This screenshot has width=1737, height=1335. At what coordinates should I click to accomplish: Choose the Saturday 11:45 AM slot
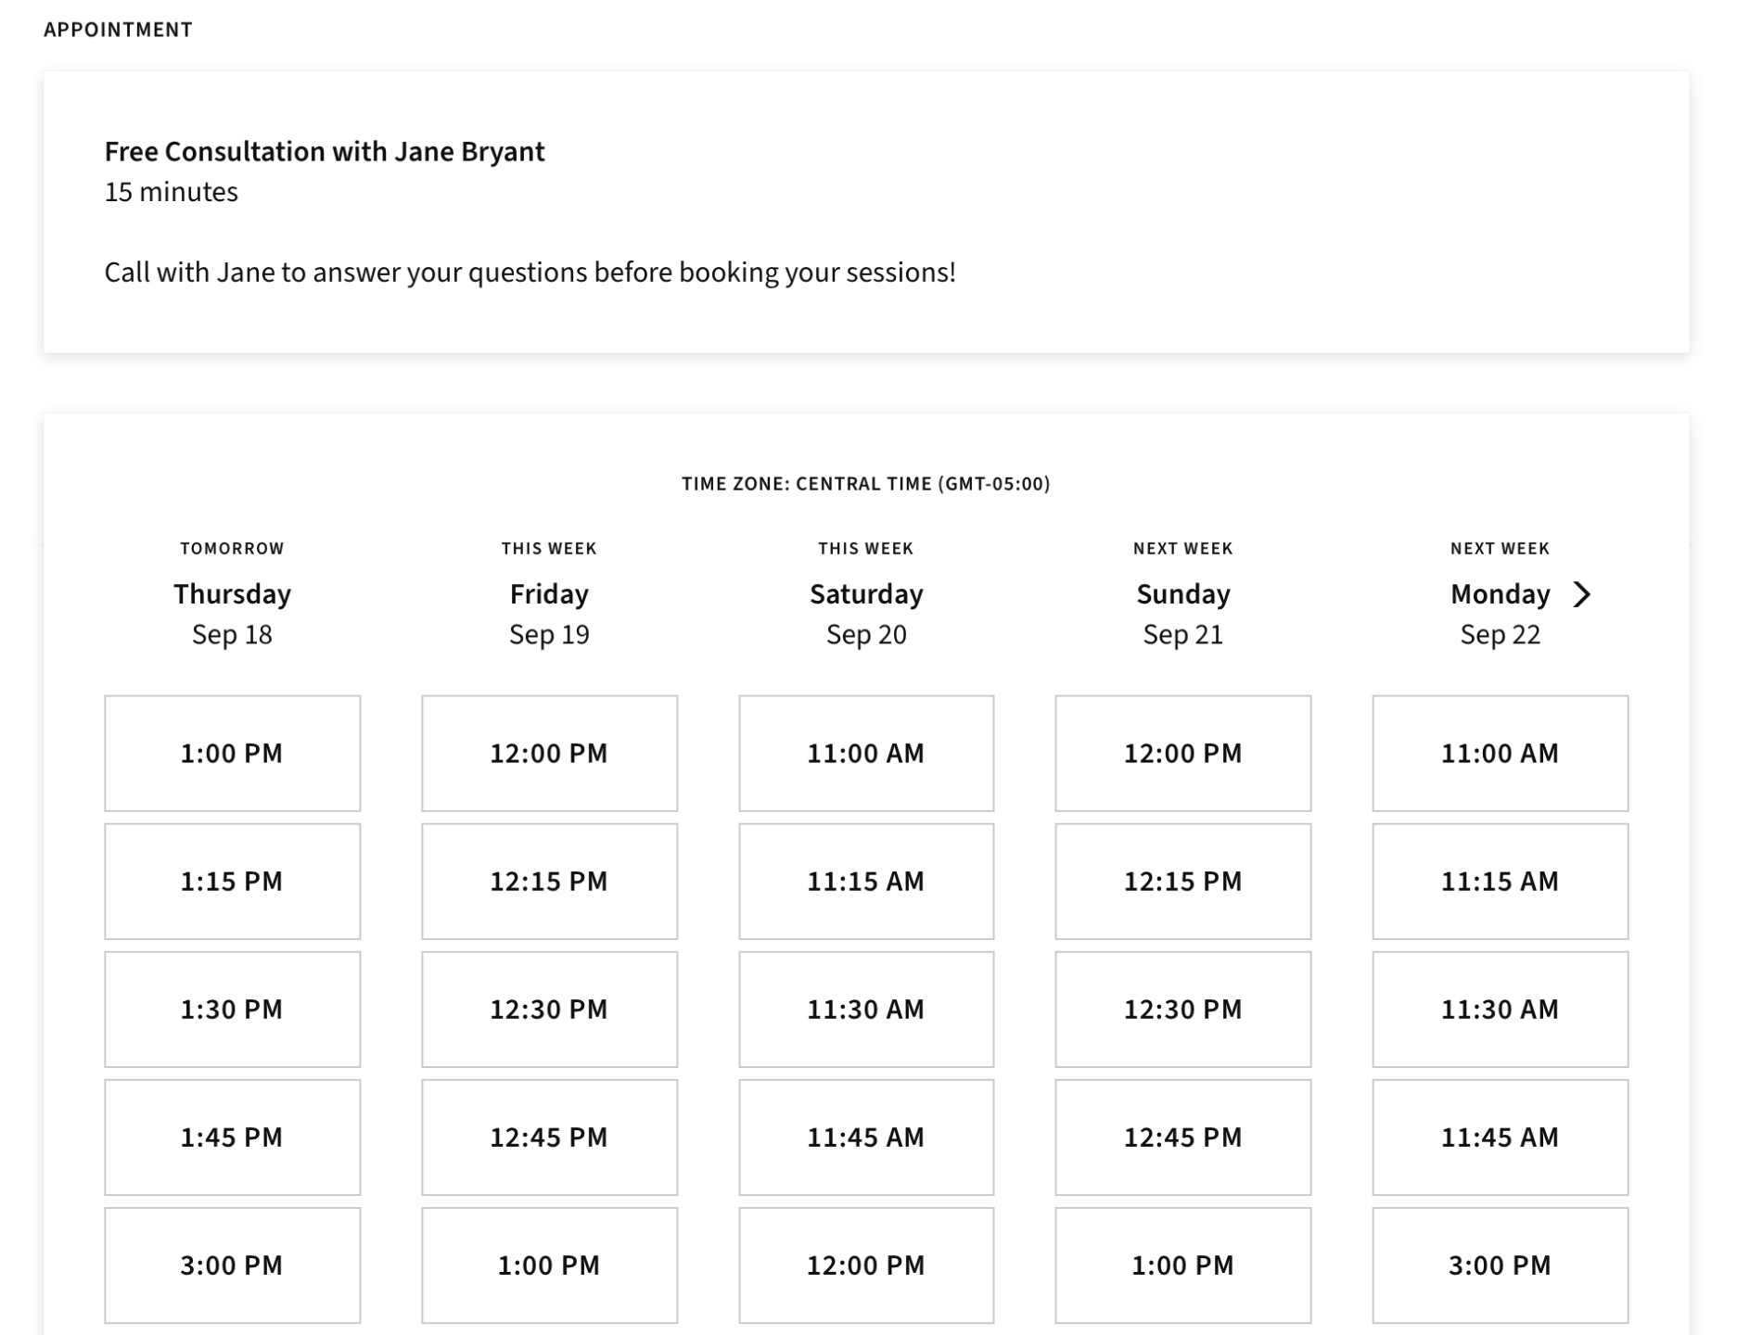point(865,1137)
